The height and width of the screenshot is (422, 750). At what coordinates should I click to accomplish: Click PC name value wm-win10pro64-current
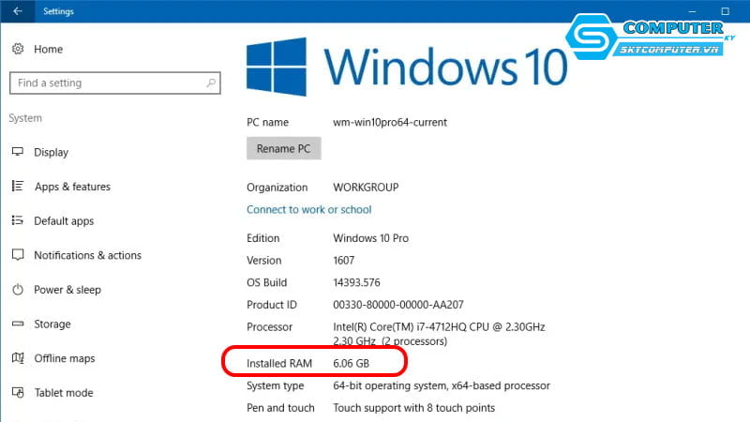pyautogui.click(x=390, y=123)
